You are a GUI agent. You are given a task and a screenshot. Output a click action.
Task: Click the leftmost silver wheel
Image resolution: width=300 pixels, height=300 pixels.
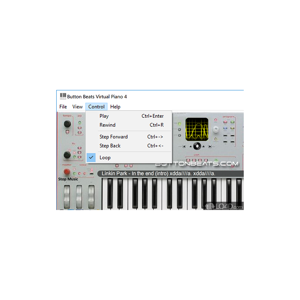pyautogui.click(x=67, y=196)
